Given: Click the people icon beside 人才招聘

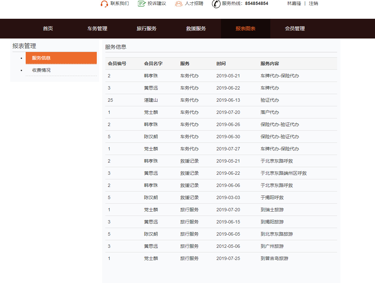Looking at the screenshot, I should click(x=178, y=4).
